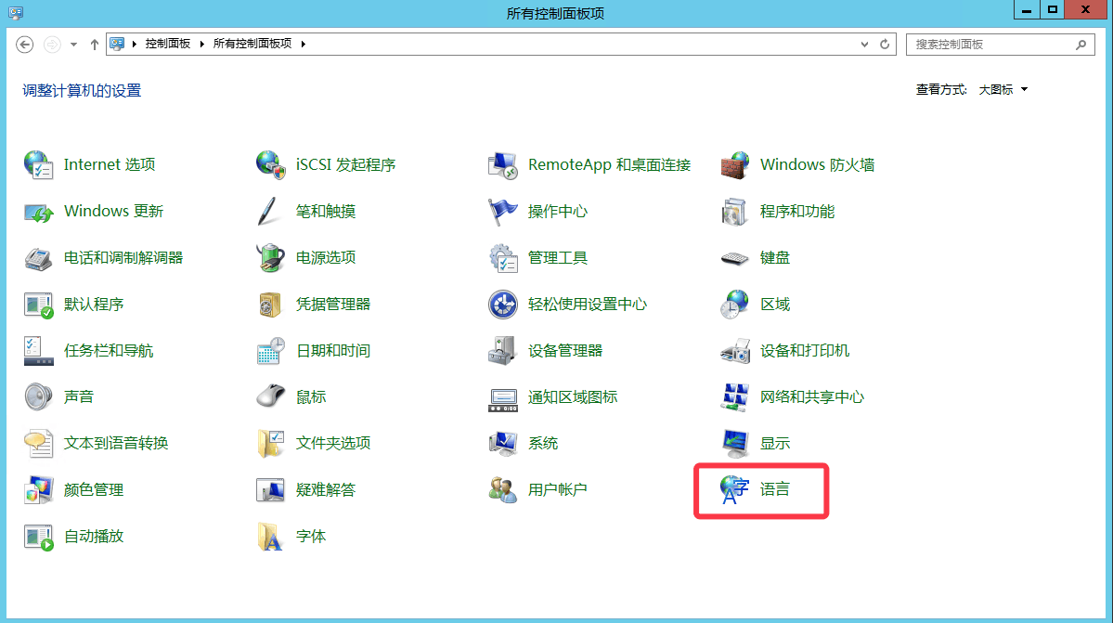Open the 自动播放 icon
1113x623 pixels.
(x=38, y=537)
